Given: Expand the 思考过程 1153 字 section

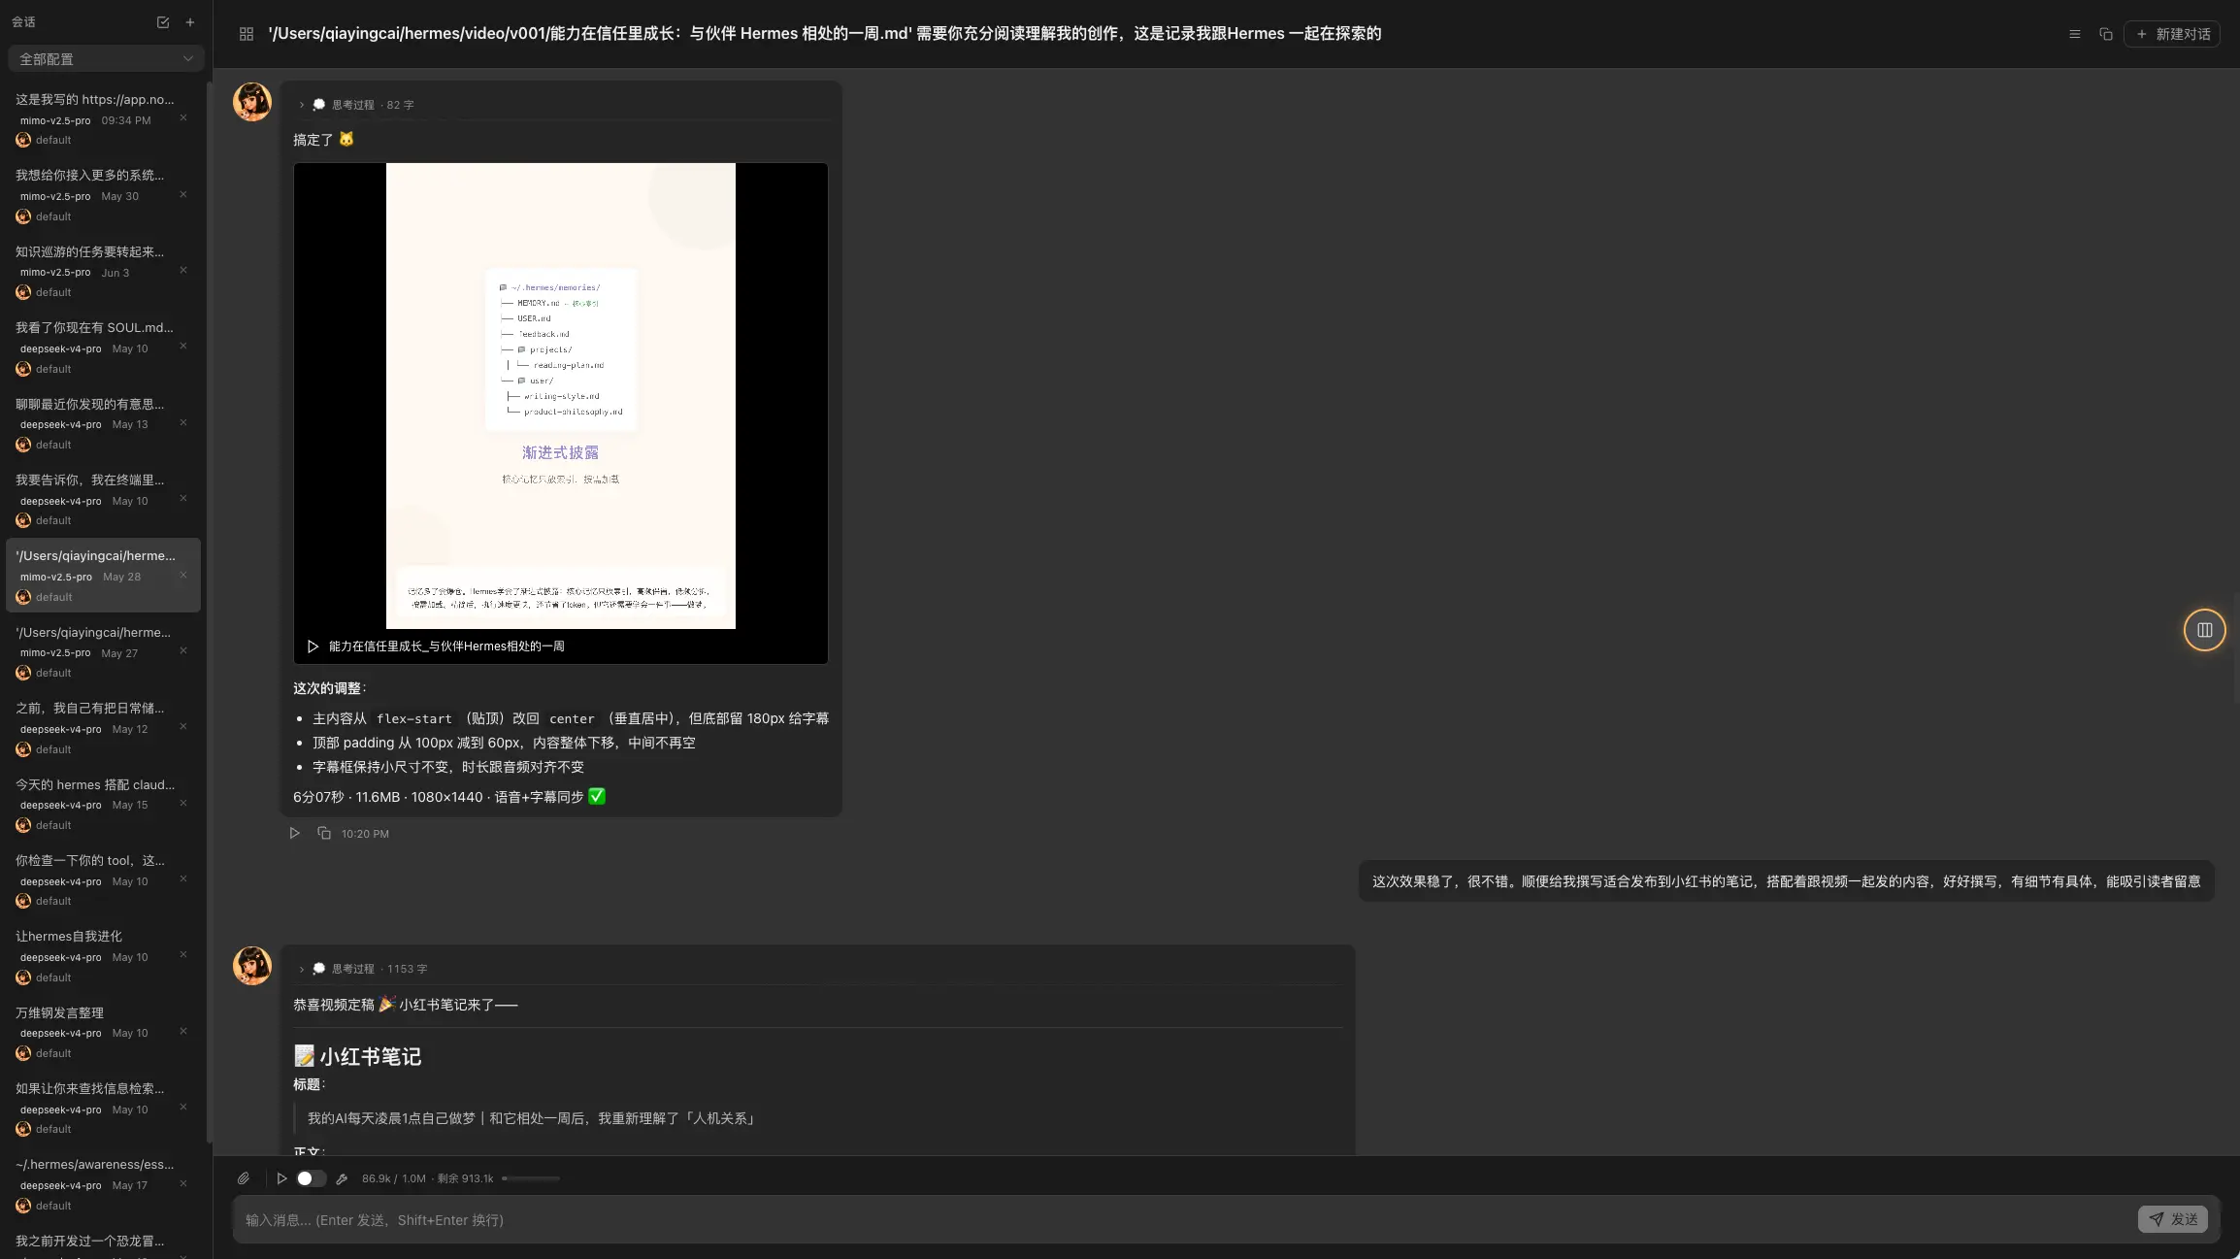Looking at the screenshot, I should (363, 969).
